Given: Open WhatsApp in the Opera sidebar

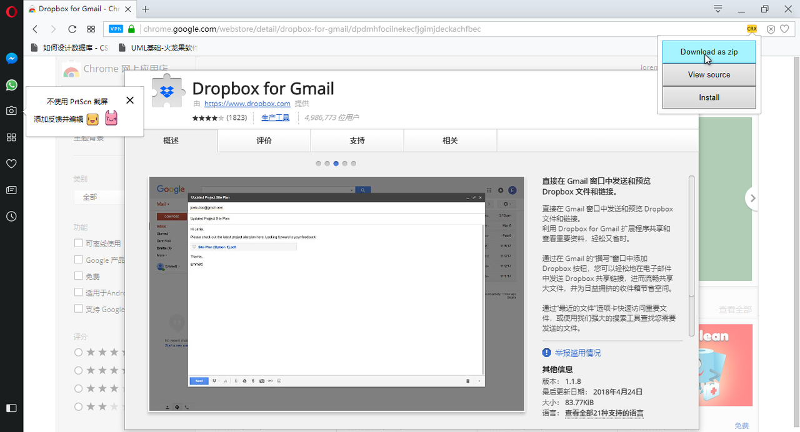Looking at the screenshot, I should coord(11,85).
